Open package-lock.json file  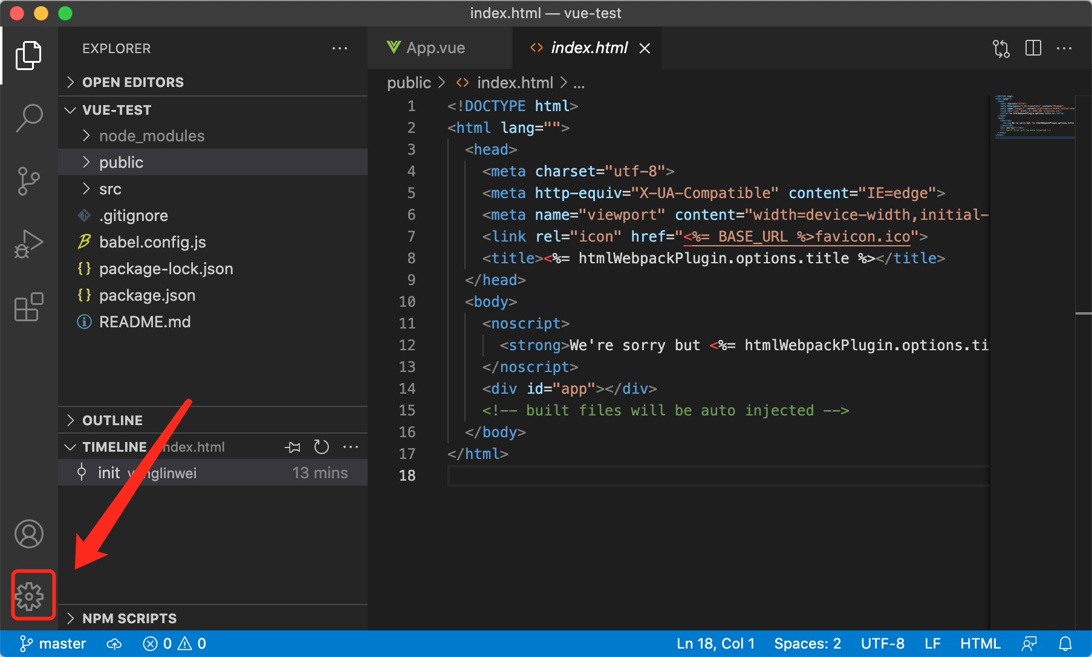pos(213,269)
